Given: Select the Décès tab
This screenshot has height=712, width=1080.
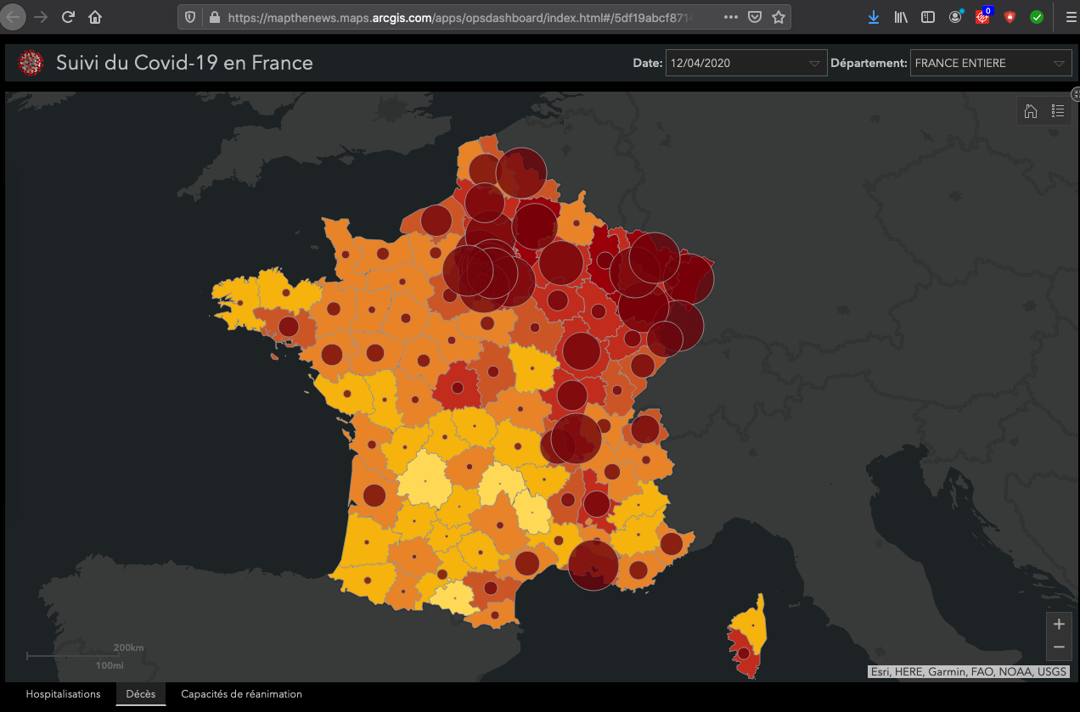Looking at the screenshot, I should click(141, 694).
